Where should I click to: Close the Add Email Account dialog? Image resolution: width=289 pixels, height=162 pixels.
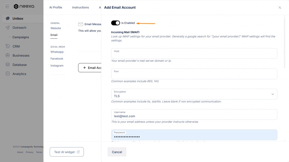(x=280, y=8)
